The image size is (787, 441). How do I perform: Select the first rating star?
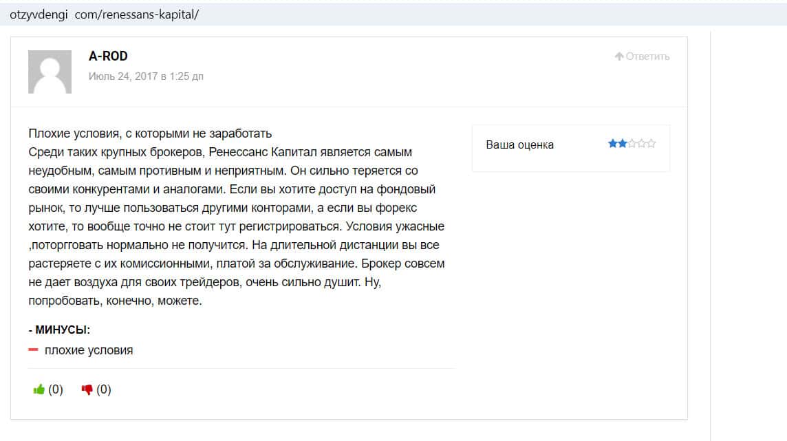point(612,144)
